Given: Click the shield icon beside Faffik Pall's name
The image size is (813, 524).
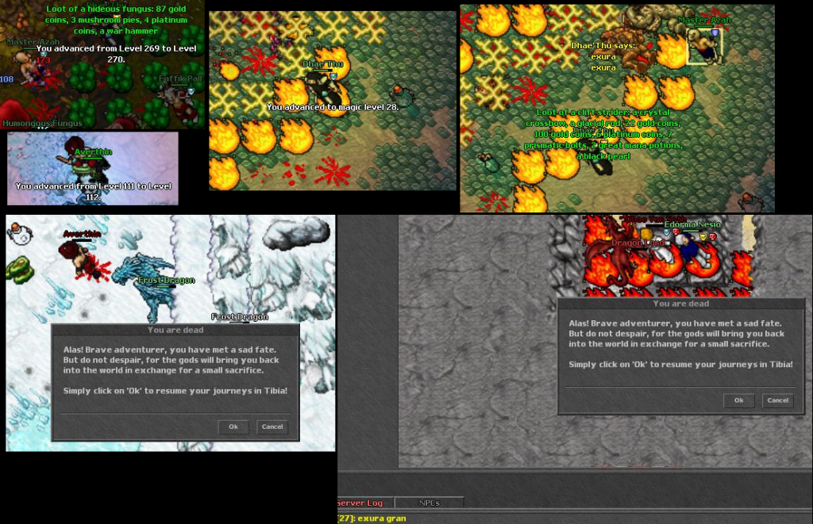Looking at the screenshot, I should pos(191,91).
